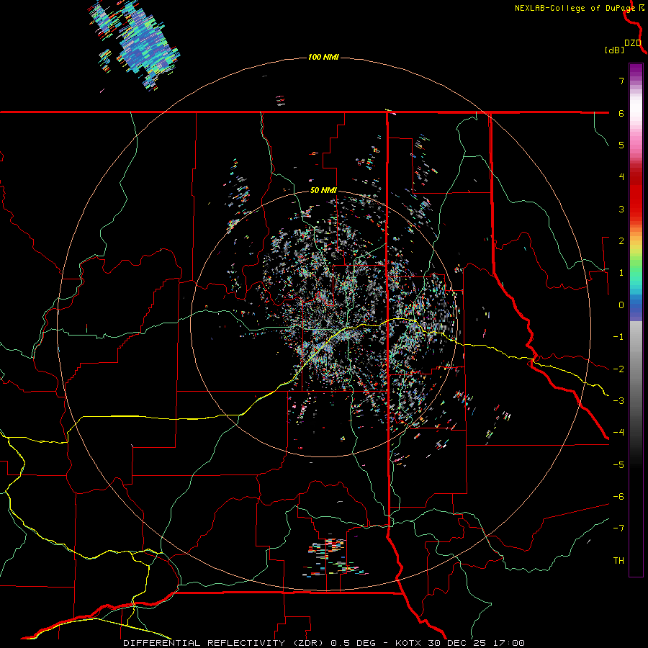This screenshot has width=648, height=648.
Task: Click legend value -2 on color scale
Action: pyautogui.click(x=618, y=369)
